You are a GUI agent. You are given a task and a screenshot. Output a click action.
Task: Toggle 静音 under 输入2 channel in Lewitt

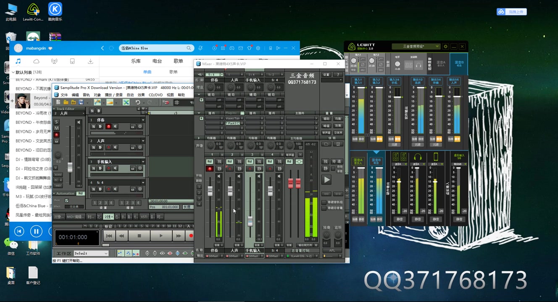tap(379, 139)
